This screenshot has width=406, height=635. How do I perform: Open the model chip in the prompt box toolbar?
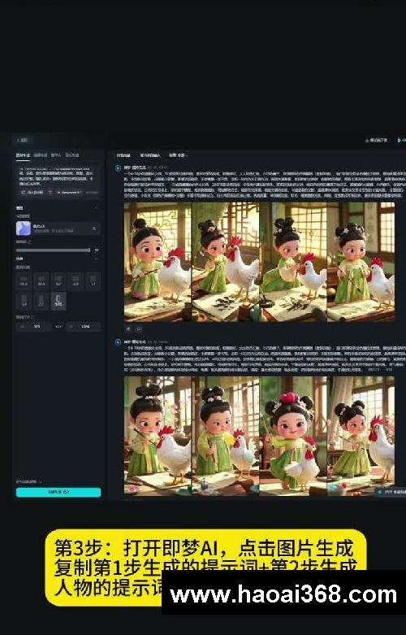68,193
